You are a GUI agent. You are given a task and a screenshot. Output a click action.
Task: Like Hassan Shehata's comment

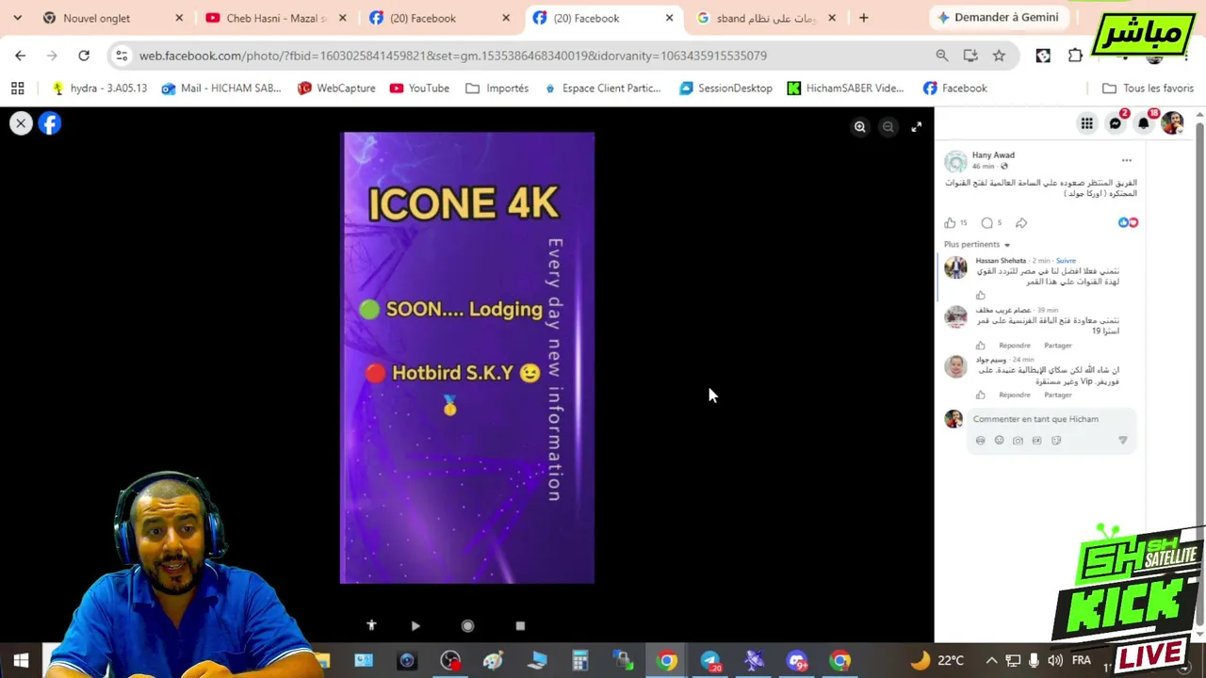(x=981, y=296)
